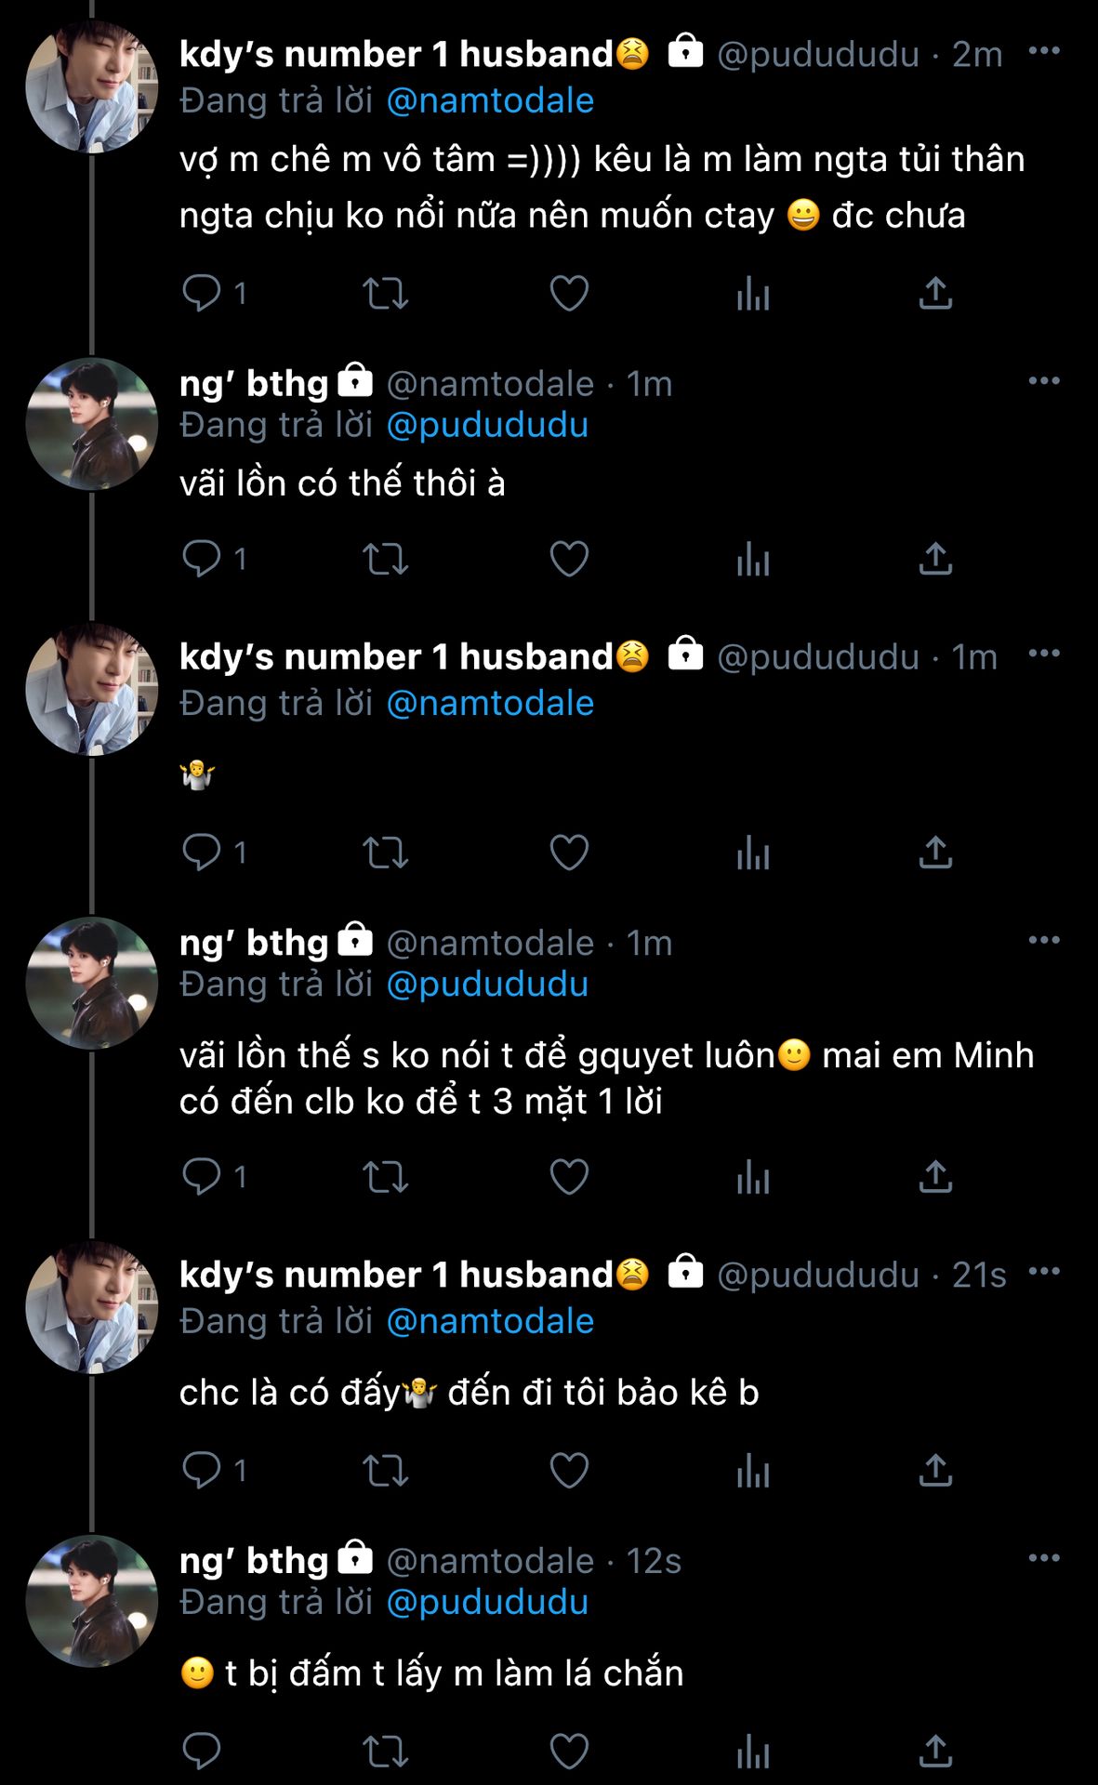Open more options menu on the last tweet
Image resolution: width=1098 pixels, height=1785 pixels.
click(x=1044, y=1557)
